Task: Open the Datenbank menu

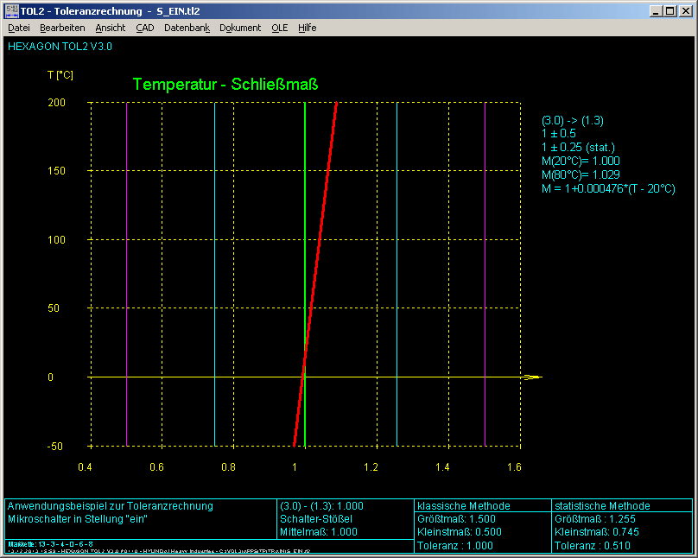Action: [187, 28]
